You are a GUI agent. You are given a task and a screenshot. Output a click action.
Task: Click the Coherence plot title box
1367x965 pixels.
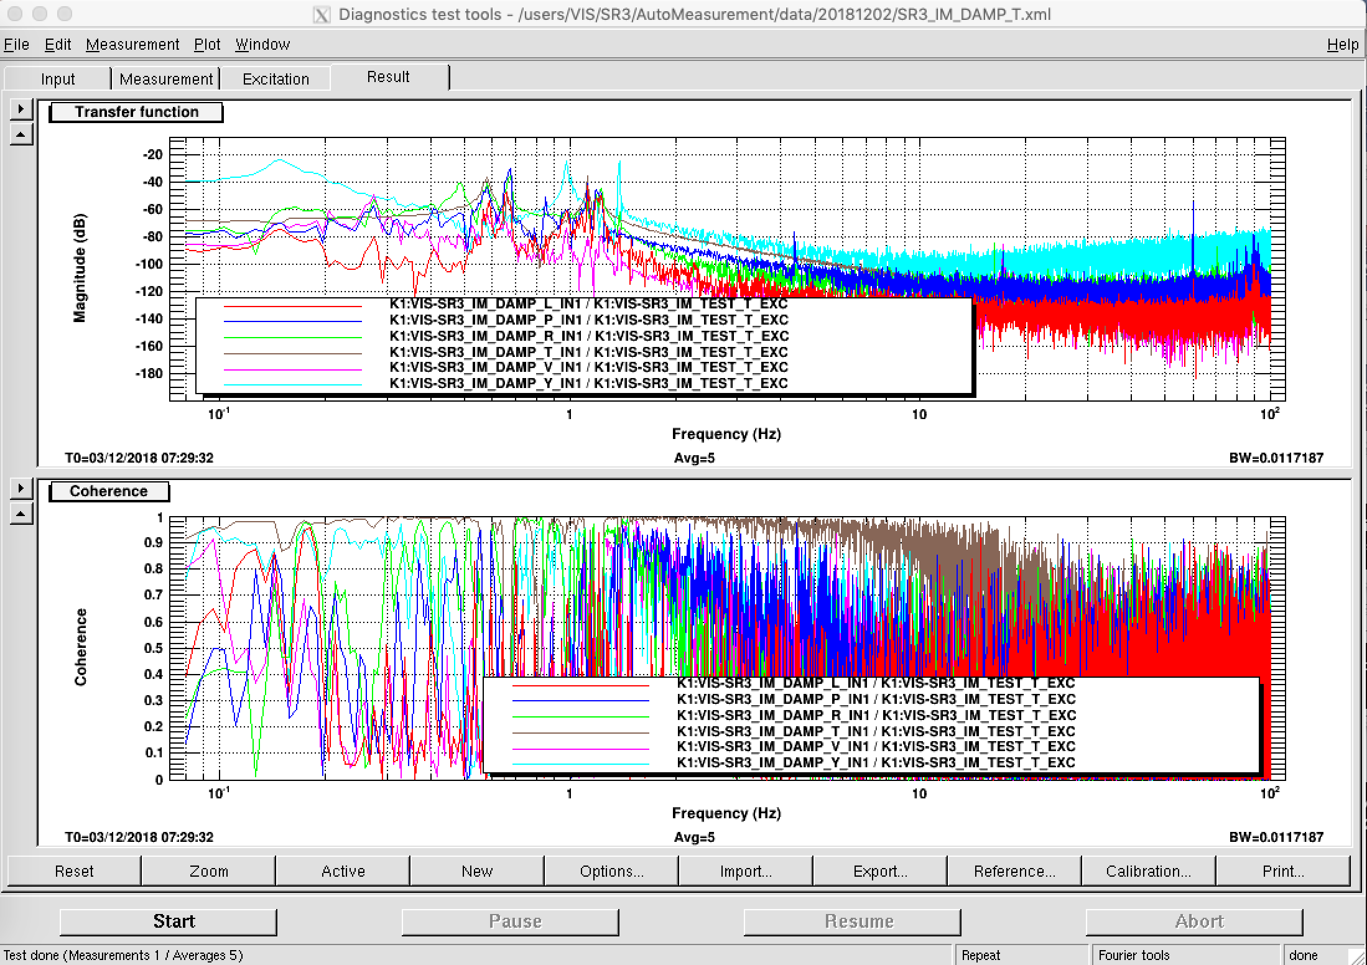point(109,491)
